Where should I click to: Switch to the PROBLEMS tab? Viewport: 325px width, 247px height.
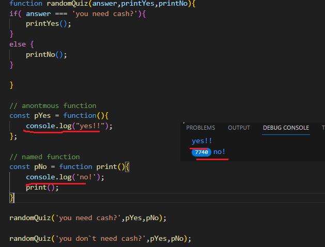pos(200,128)
